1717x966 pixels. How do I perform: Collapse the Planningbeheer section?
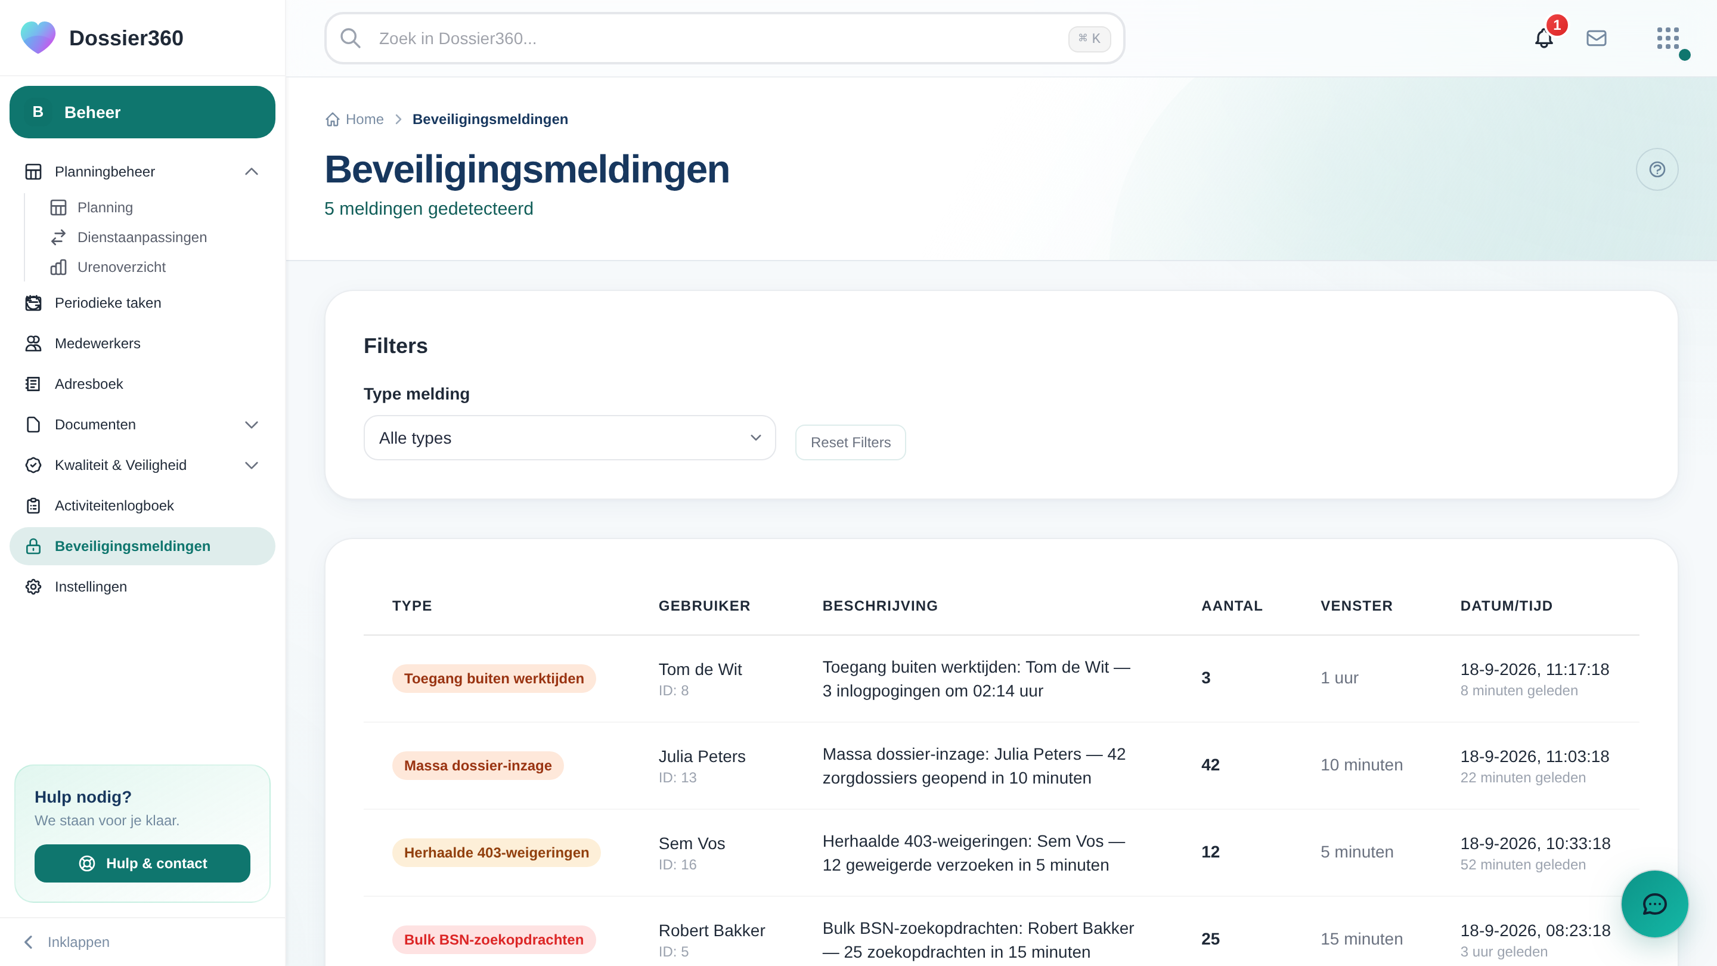point(251,172)
